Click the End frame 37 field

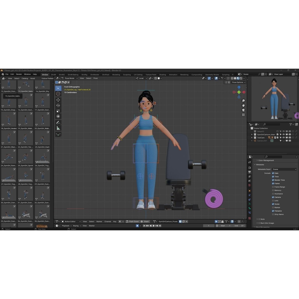(239, 226)
